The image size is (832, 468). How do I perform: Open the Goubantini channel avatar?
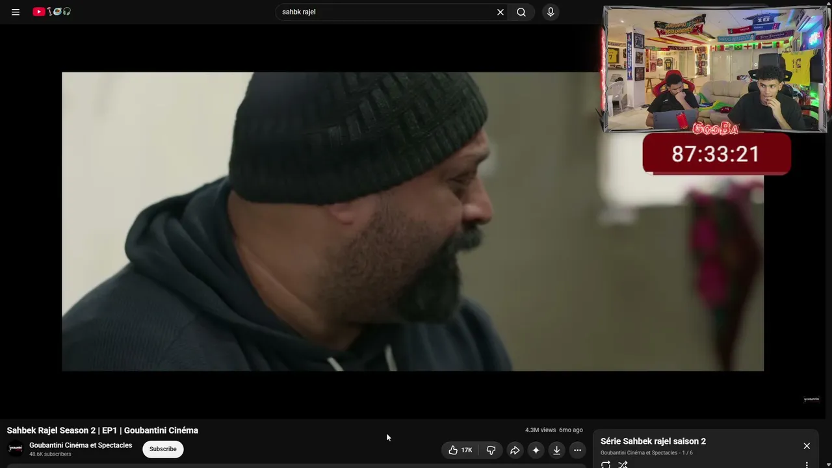click(x=16, y=448)
